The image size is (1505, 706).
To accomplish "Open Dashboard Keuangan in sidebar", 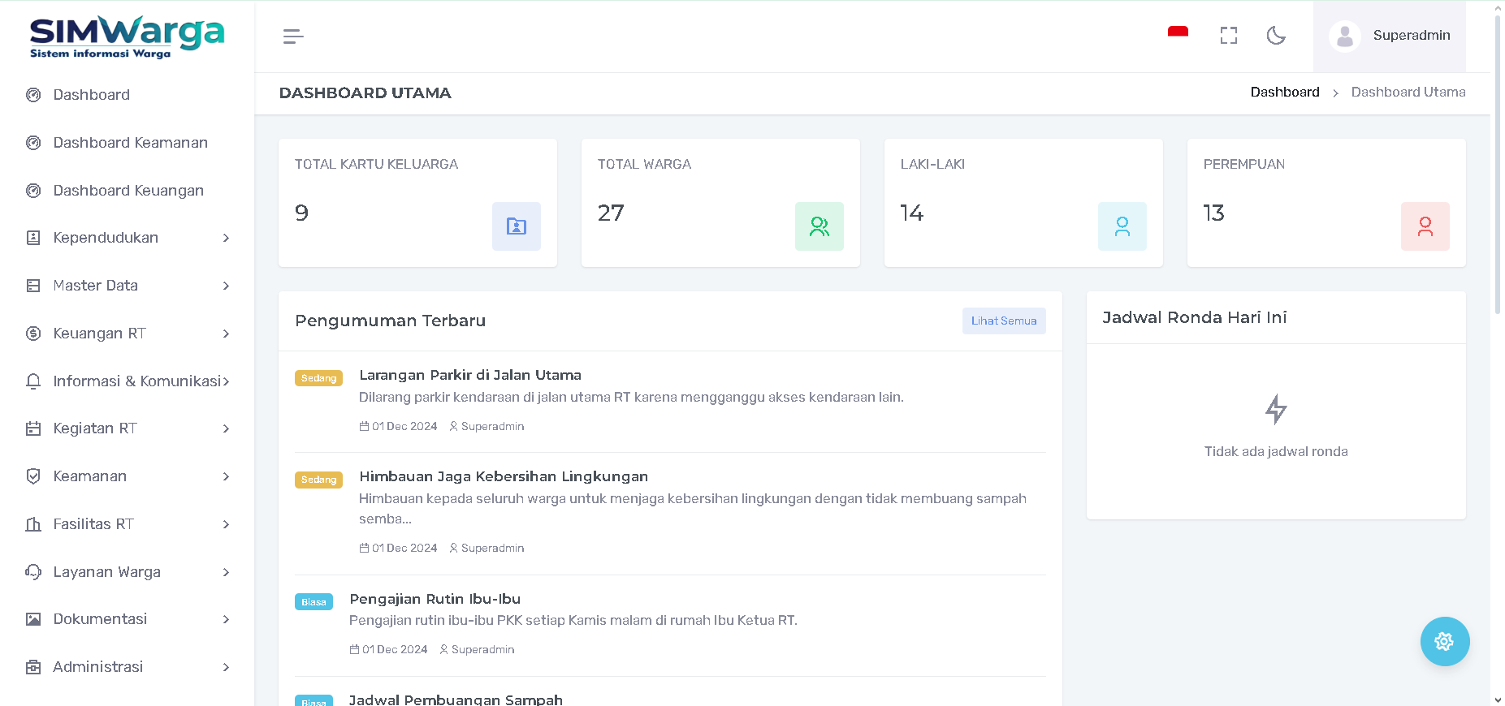I will [x=128, y=191].
